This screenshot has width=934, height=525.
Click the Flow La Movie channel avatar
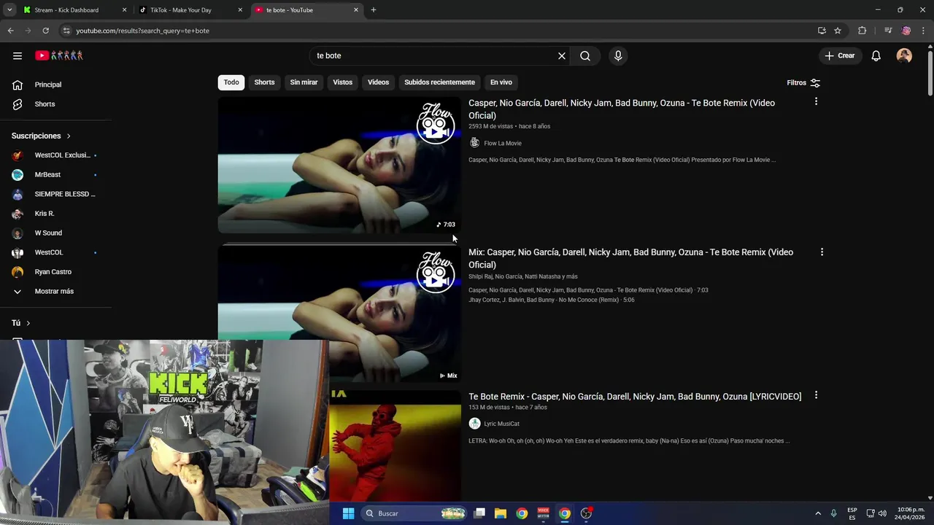click(474, 143)
